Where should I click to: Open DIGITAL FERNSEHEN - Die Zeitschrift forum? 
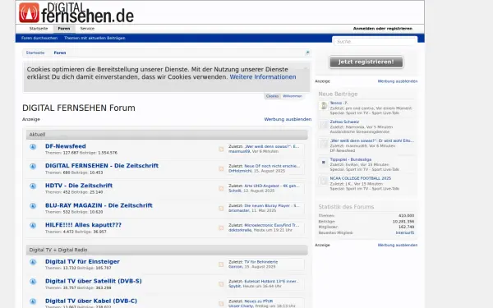coord(102,166)
